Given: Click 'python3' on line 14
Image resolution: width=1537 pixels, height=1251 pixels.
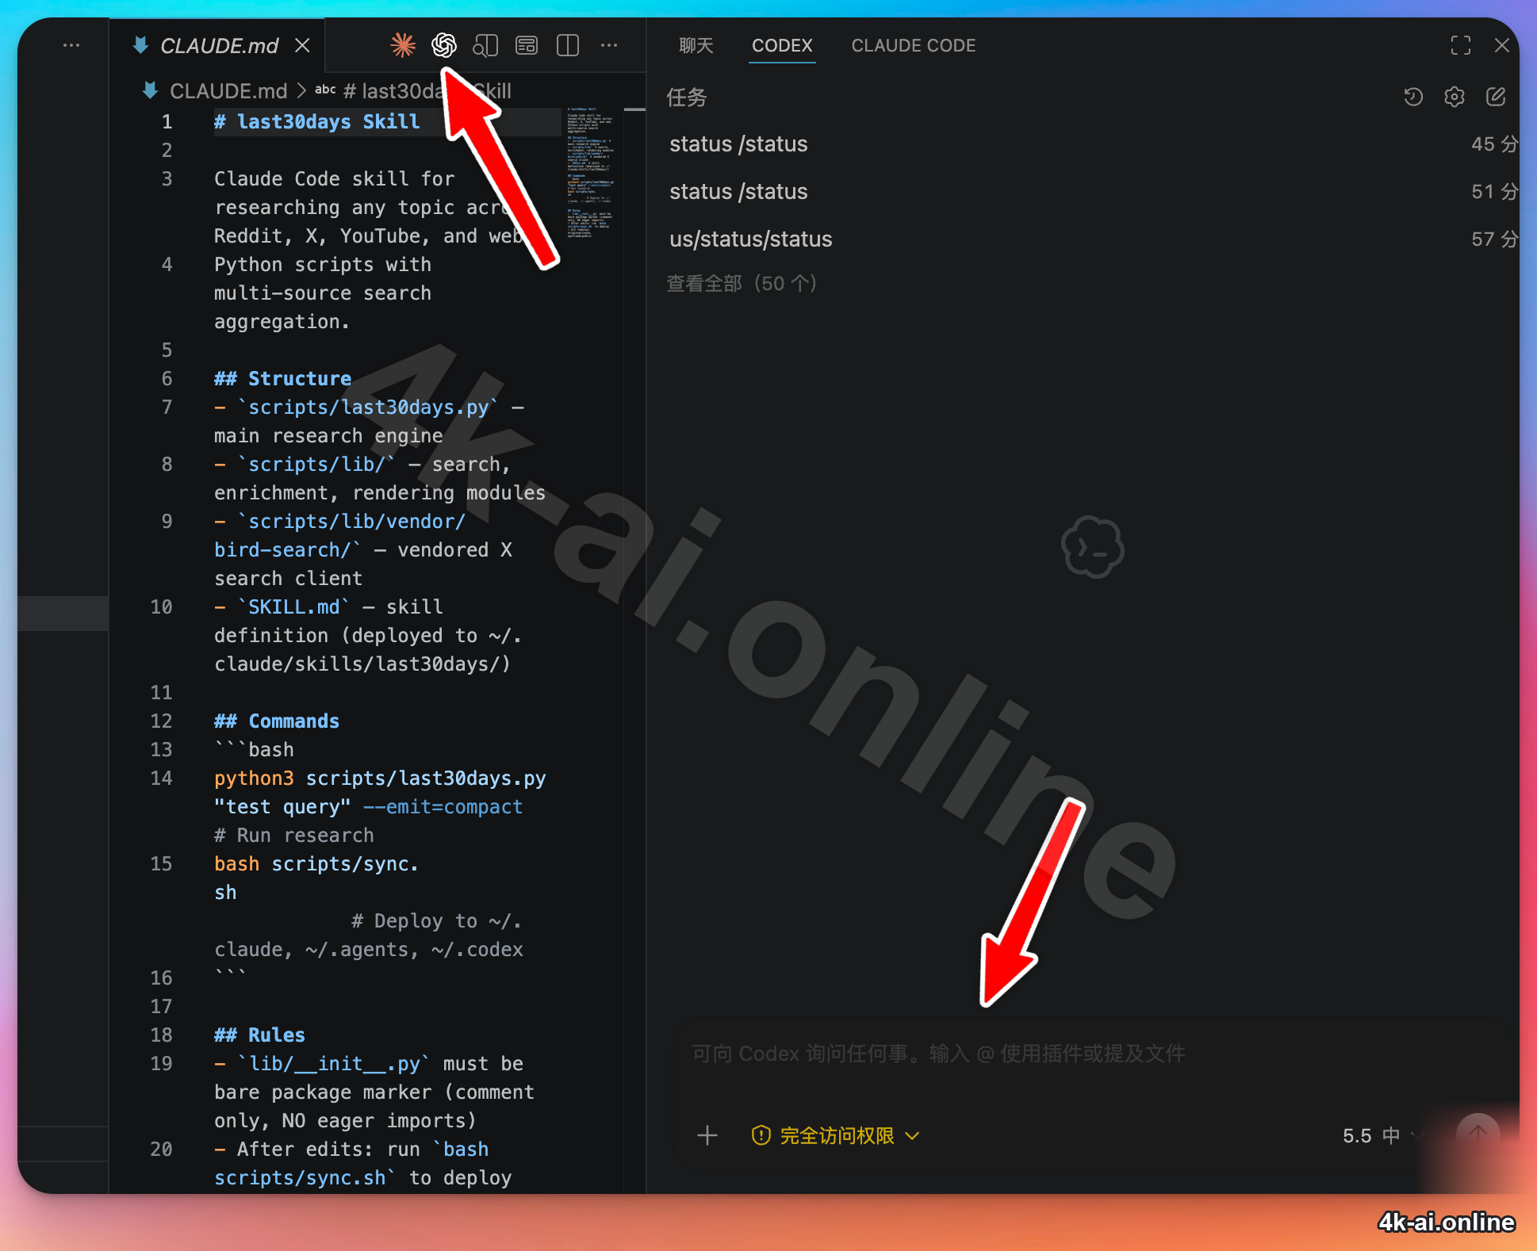Looking at the screenshot, I should click(254, 778).
